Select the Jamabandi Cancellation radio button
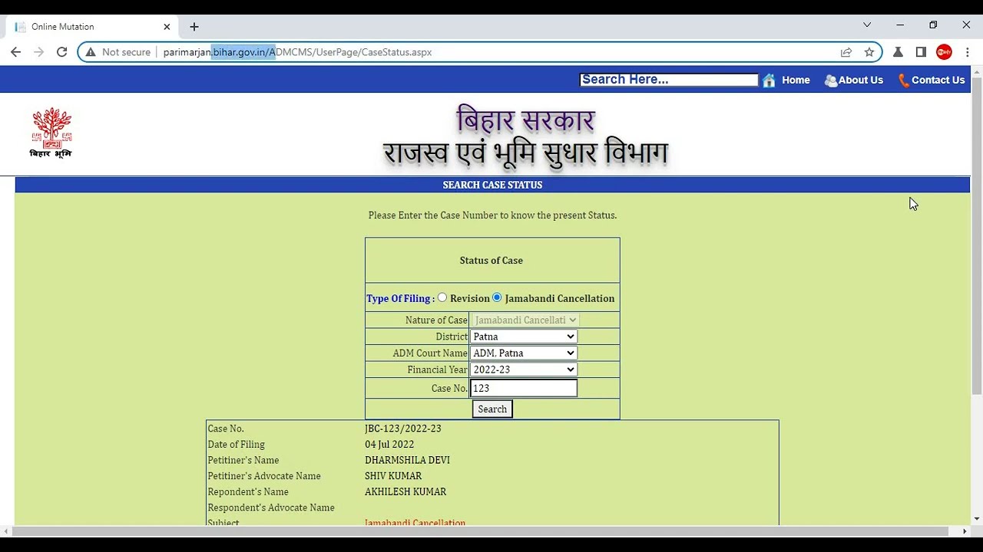Viewport: 983px width, 552px height. tap(497, 297)
